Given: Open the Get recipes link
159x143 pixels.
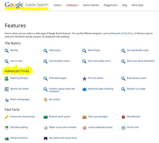Looking at the screenshot, I should tap(54, 100).
